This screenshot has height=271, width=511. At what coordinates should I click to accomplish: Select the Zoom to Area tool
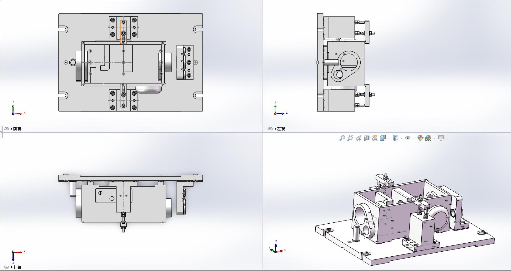[x=350, y=138]
